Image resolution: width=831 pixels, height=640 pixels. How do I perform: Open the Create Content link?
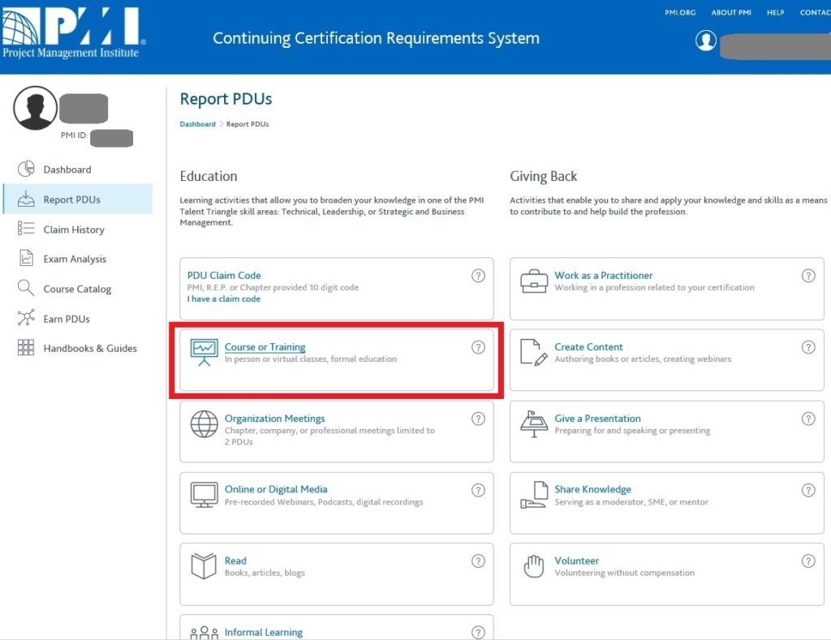[589, 347]
